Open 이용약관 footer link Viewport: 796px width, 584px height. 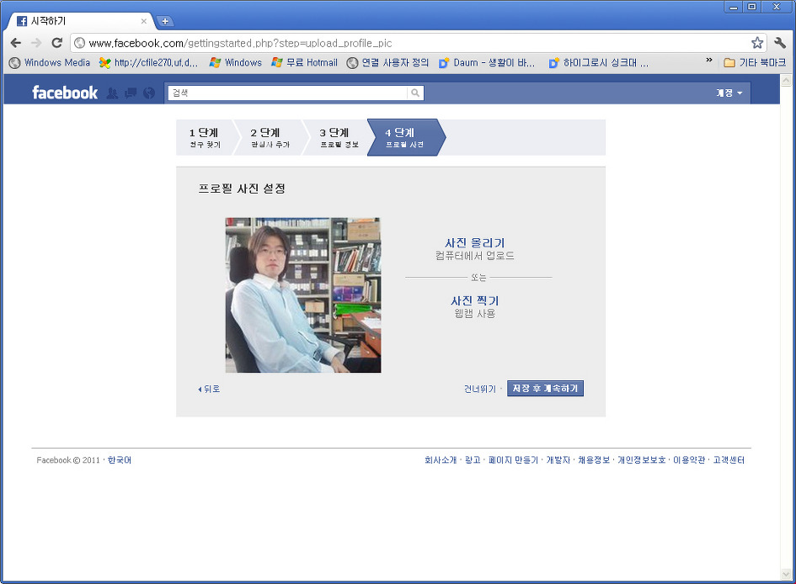point(689,459)
